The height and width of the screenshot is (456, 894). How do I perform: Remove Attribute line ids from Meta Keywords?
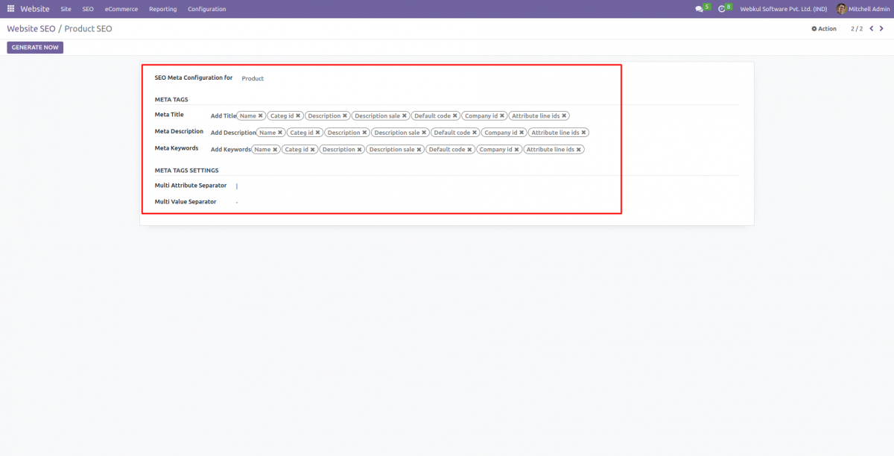tap(579, 149)
